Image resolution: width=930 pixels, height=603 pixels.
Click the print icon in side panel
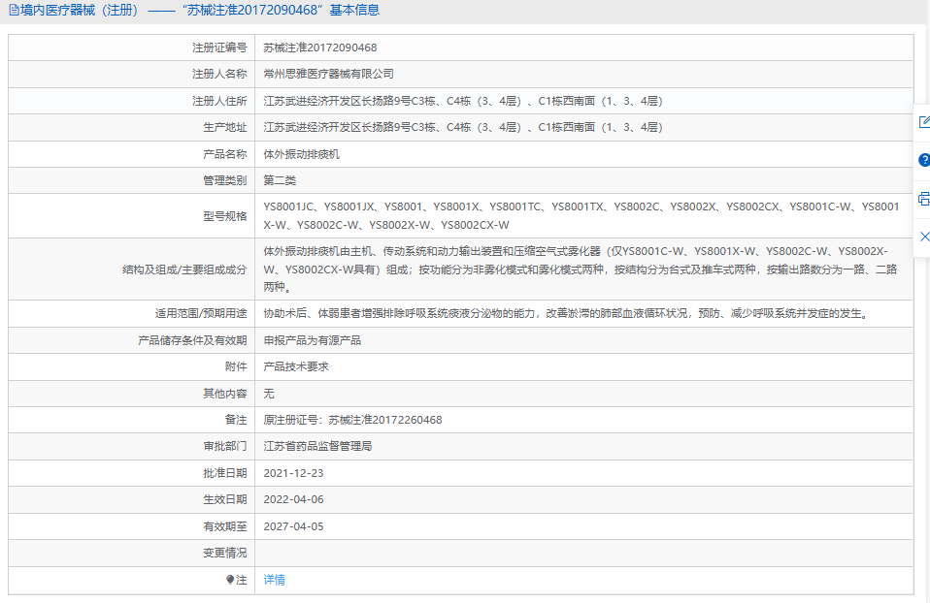click(x=923, y=199)
